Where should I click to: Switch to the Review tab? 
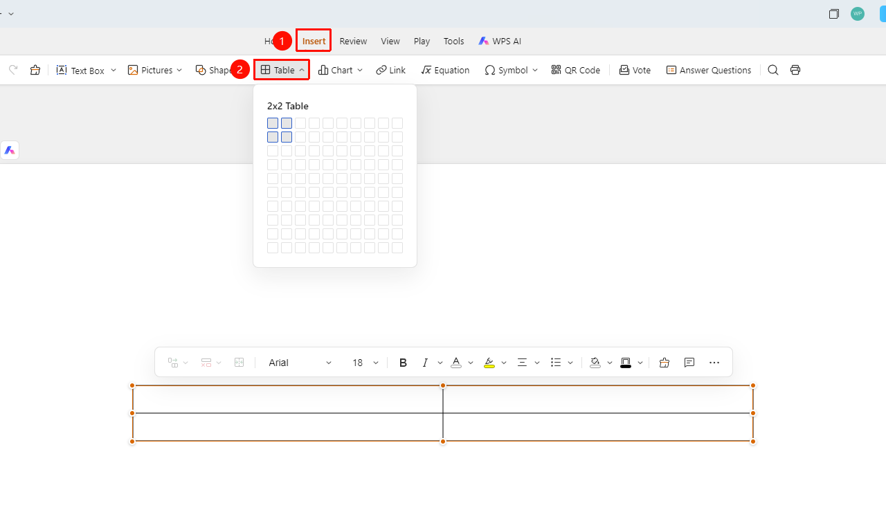(353, 41)
